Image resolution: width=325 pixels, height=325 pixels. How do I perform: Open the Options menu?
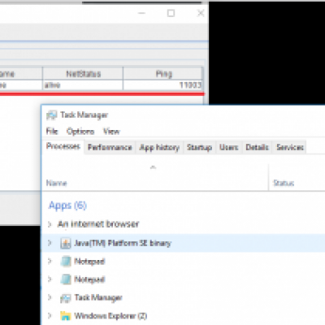tap(80, 132)
